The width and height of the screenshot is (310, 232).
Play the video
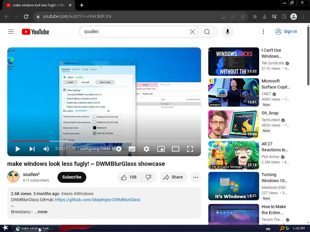[18, 149]
